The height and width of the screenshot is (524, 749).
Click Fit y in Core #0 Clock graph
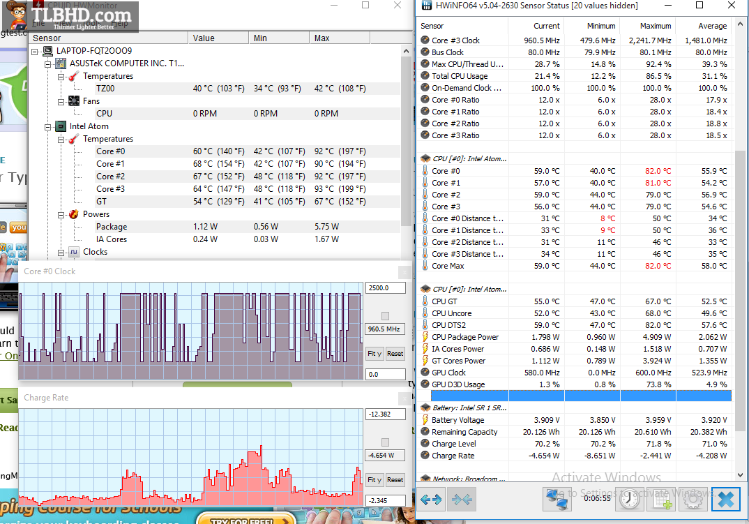[x=374, y=353]
